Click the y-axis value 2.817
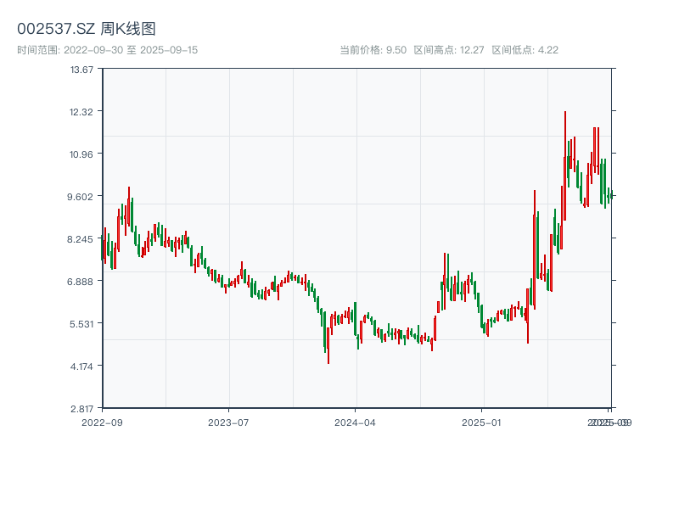Image resolution: width=679 pixels, height=509 pixels. (x=81, y=409)
